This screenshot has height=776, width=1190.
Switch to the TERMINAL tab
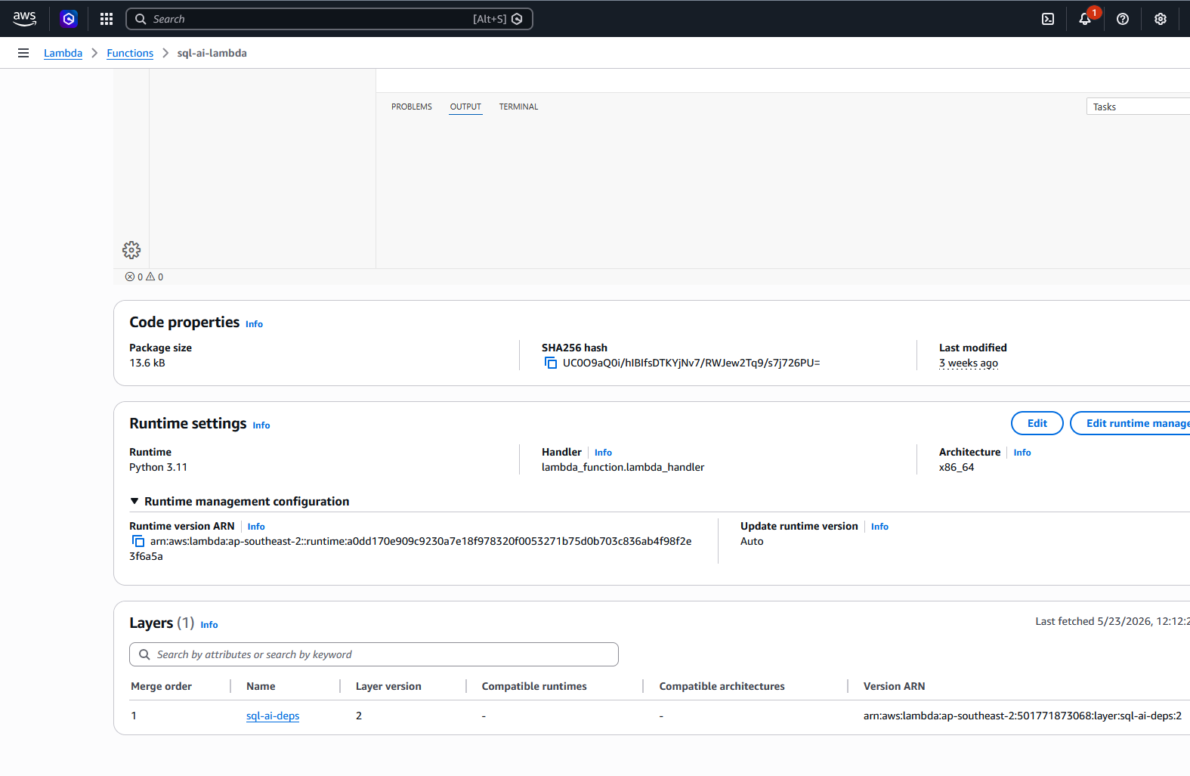(518, 107)
